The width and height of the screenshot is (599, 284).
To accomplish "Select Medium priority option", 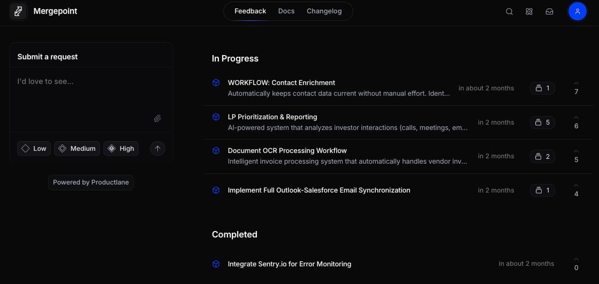I will [77, 149].
